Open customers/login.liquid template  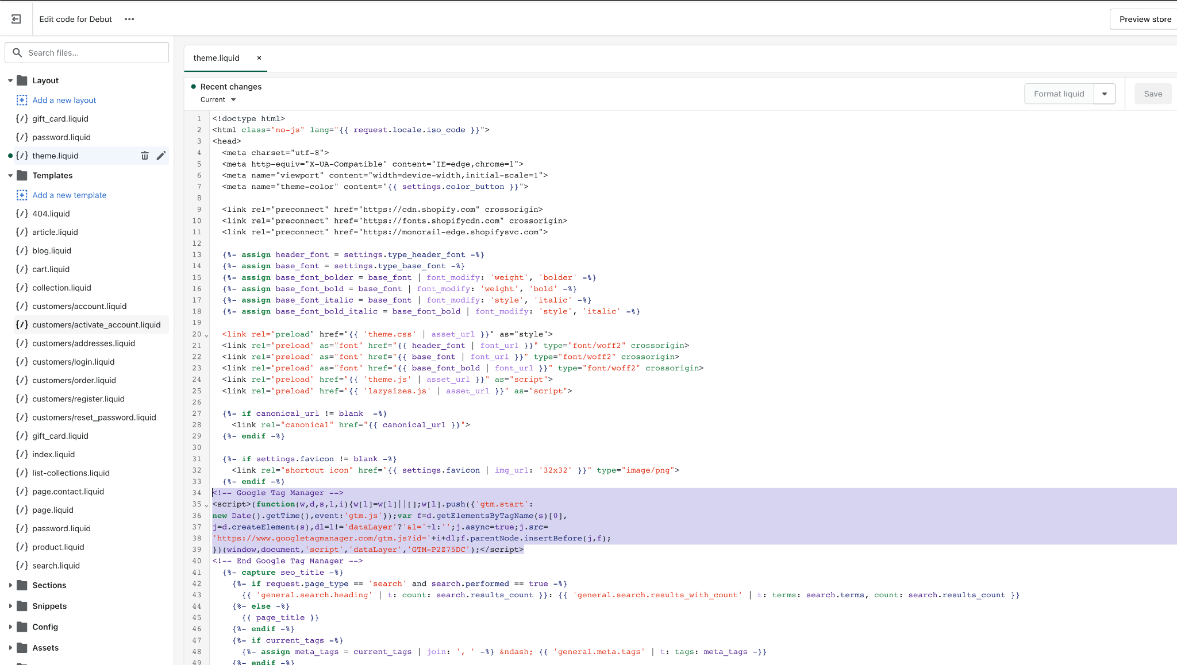[74, 362]
